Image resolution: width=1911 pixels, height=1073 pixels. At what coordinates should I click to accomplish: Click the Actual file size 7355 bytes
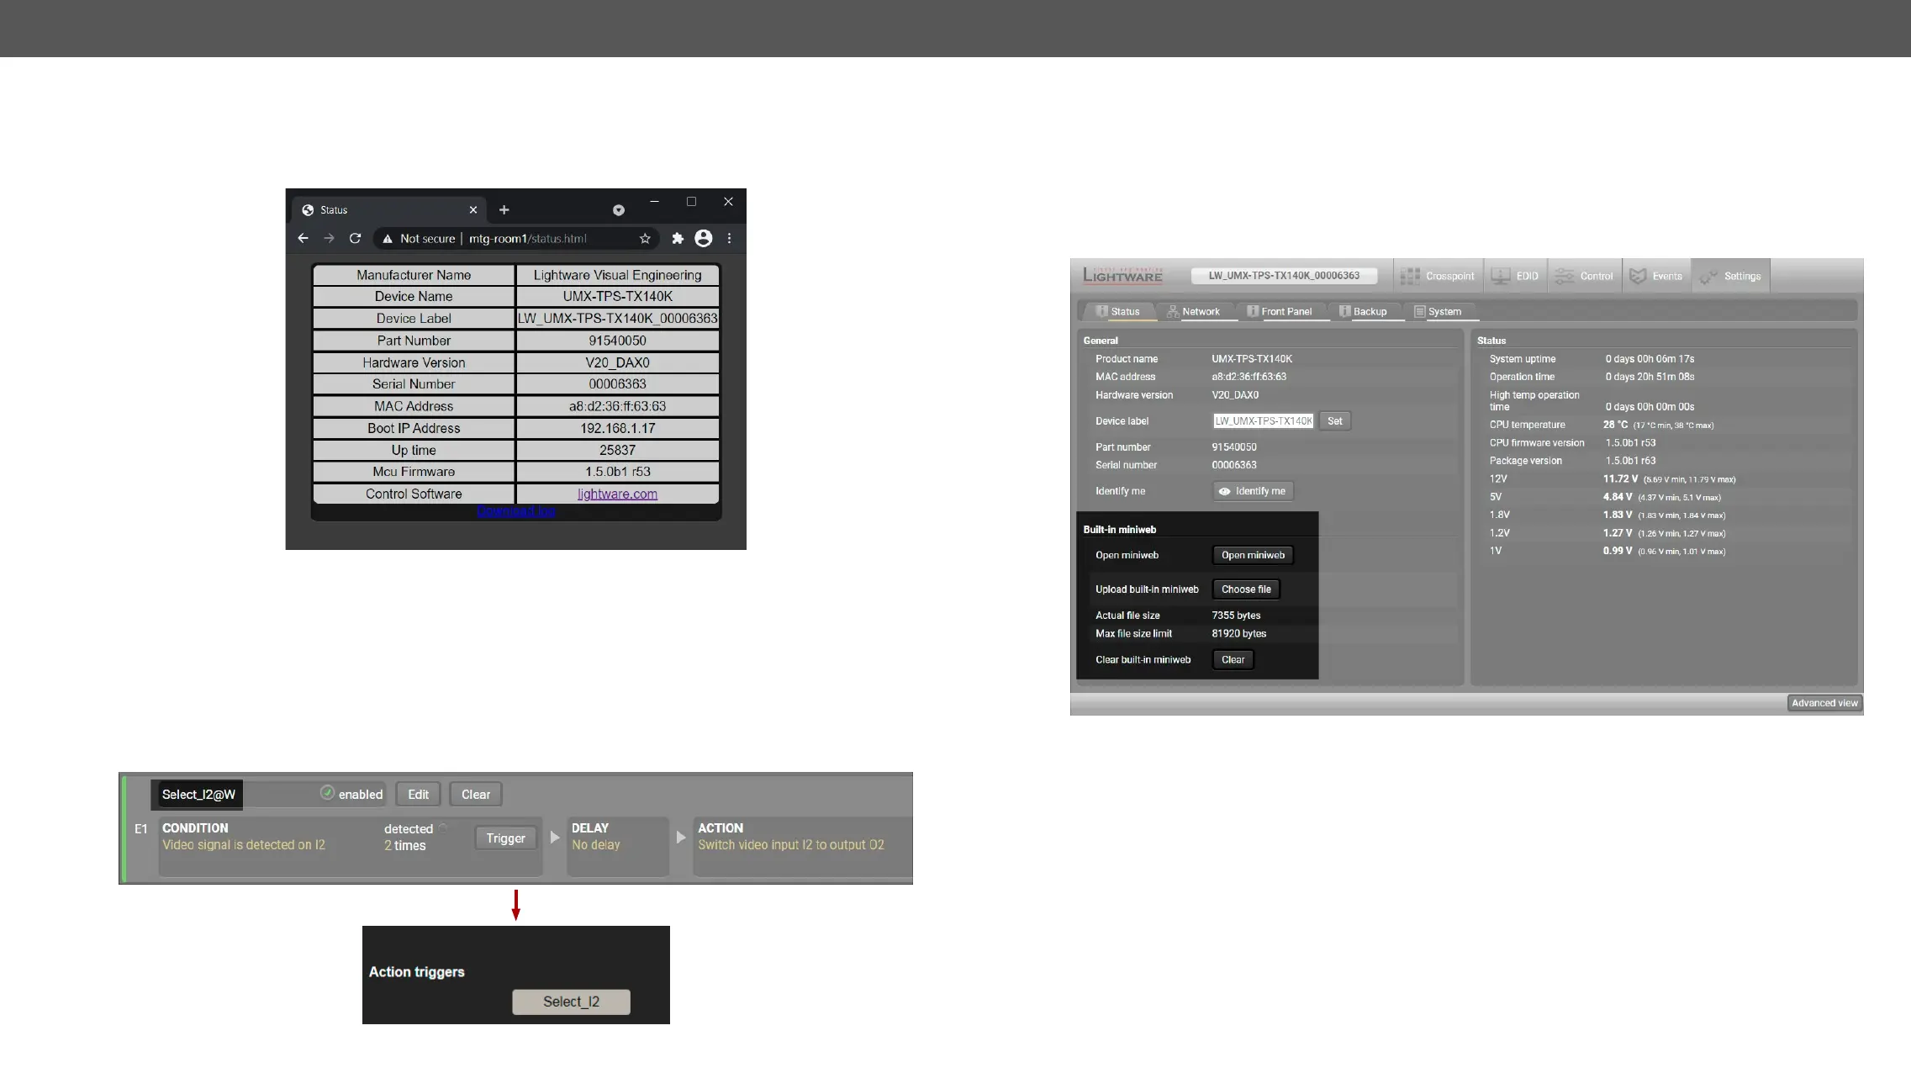pyautogui.click(x=1236, y=616)
